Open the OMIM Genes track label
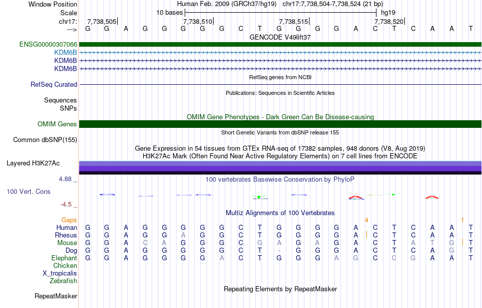 [x=57, y=124]
